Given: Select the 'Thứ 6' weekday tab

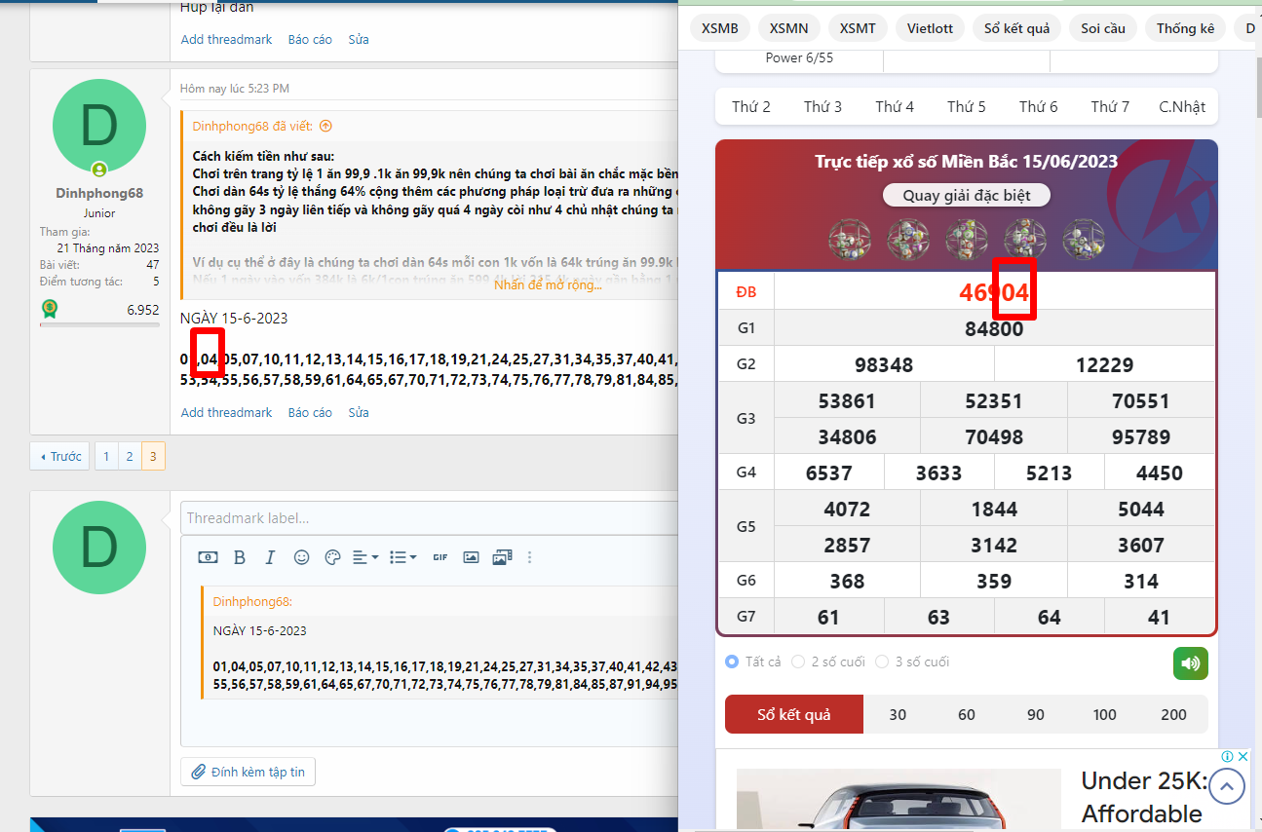Looking at the screenshot, I should tap(1039, 107).
